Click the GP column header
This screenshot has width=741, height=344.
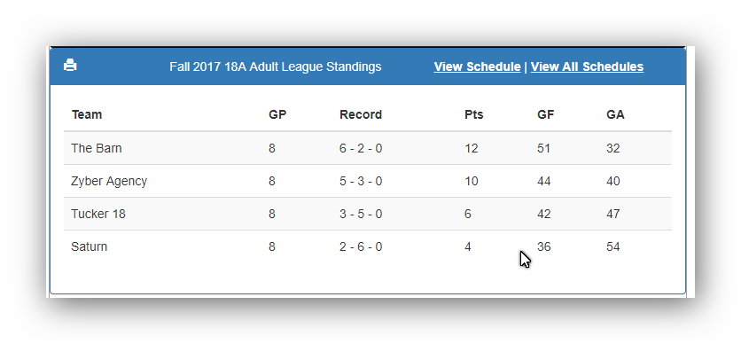coord(277,115)
